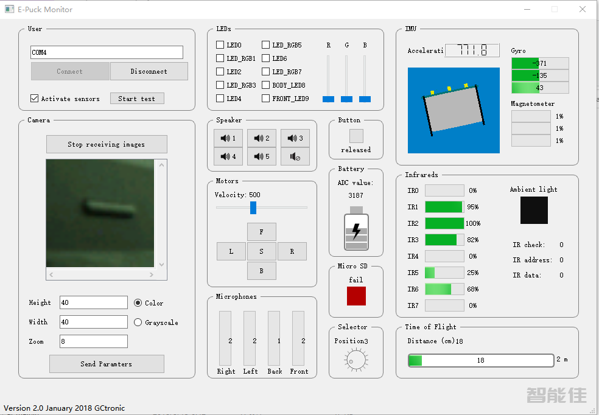This screenshot has height=415, width=599.
Task: Mute the speaker sound
Action: [x=295, y=156]
